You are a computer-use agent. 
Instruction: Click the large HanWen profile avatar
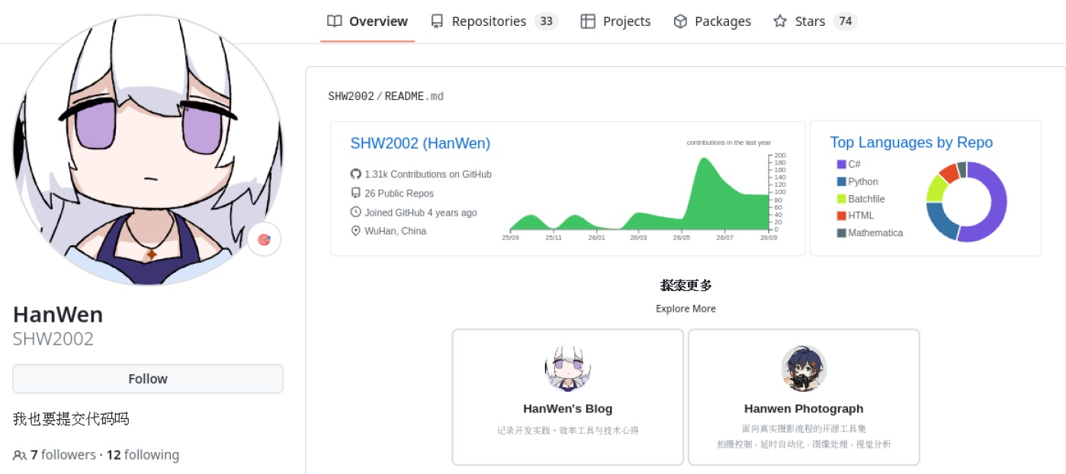[x=148, y=151]
